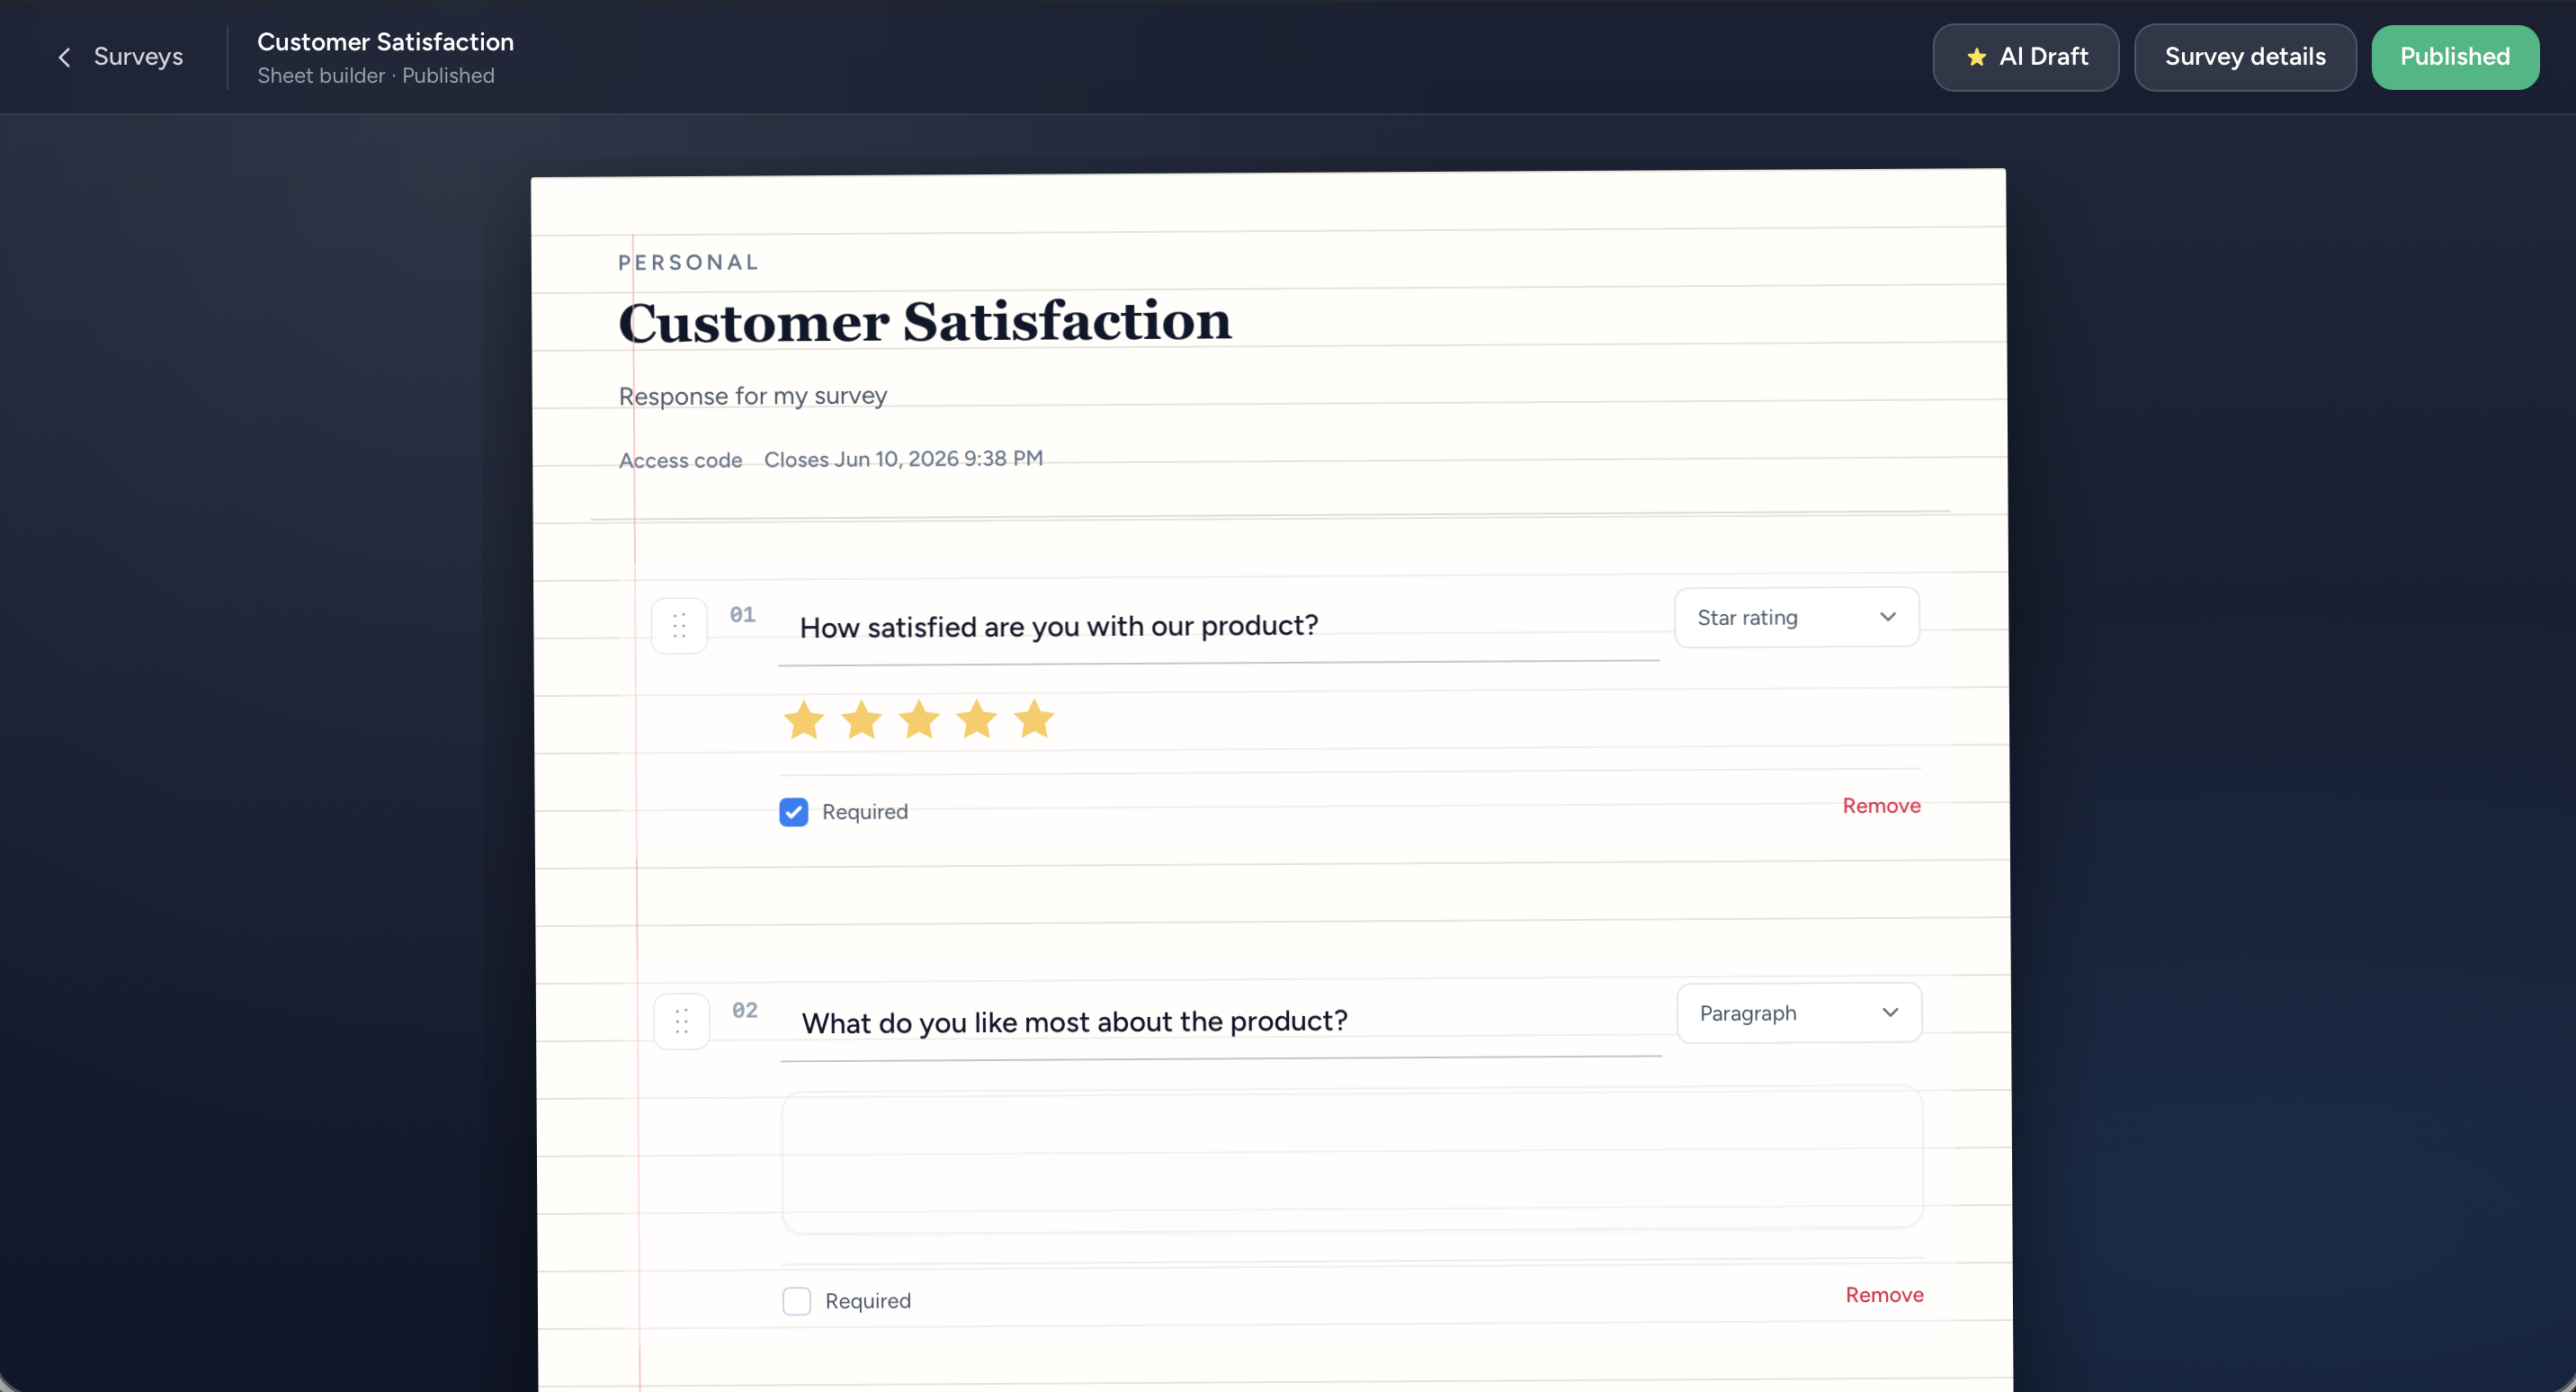Click the paragraph answer text area

tap(1352, 1160)
